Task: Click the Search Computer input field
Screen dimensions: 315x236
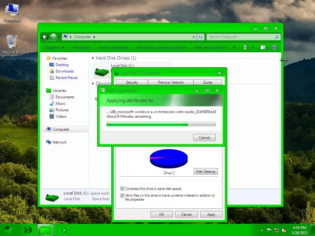Action: click(x=241, y=37)
